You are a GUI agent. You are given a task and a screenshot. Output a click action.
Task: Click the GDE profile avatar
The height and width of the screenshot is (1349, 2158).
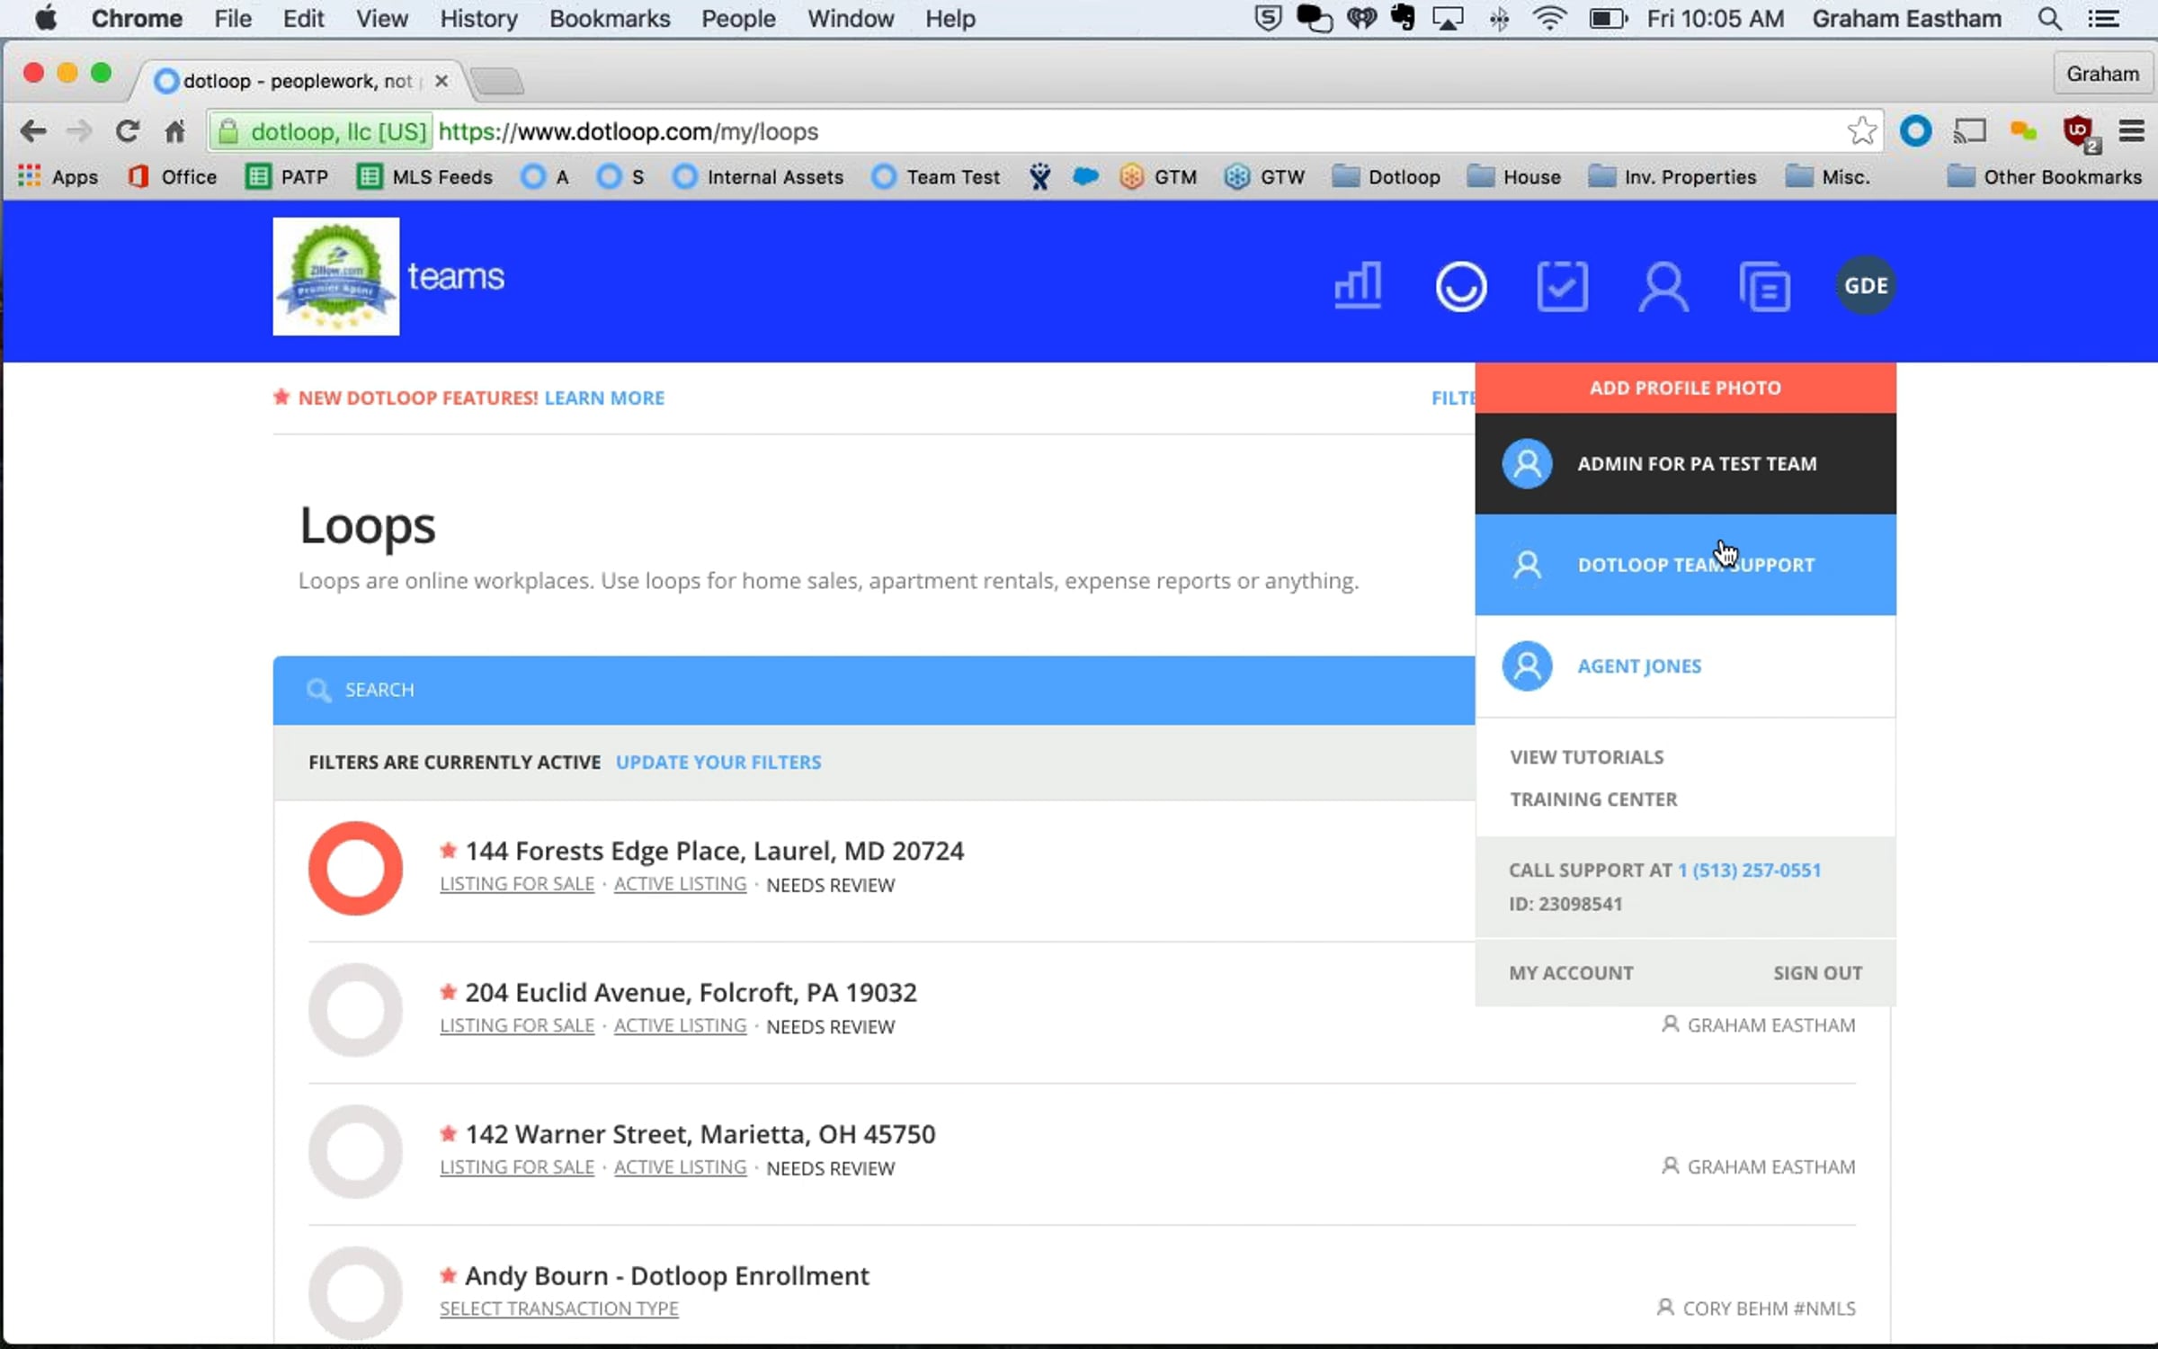tap(1866, 286)
